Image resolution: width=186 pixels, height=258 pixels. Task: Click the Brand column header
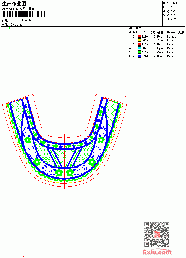171,32
